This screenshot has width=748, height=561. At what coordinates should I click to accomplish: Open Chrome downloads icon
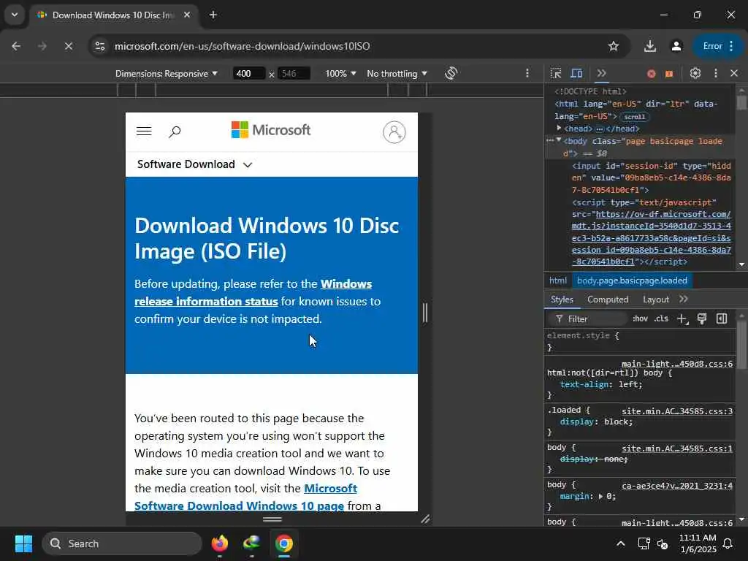649,46
